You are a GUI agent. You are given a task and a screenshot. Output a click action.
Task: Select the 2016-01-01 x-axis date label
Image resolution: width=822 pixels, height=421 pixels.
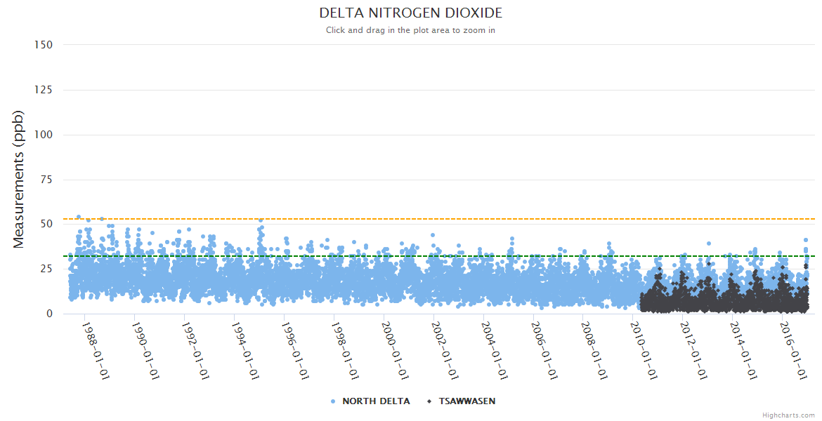tap(794, 351)
